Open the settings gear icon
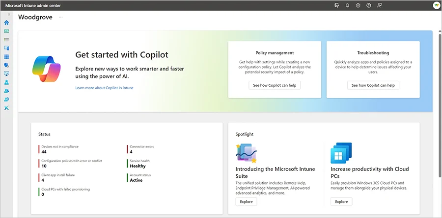The height and width of the screenshot is (218, 442). pyautogui.click(x=358, y=5)
